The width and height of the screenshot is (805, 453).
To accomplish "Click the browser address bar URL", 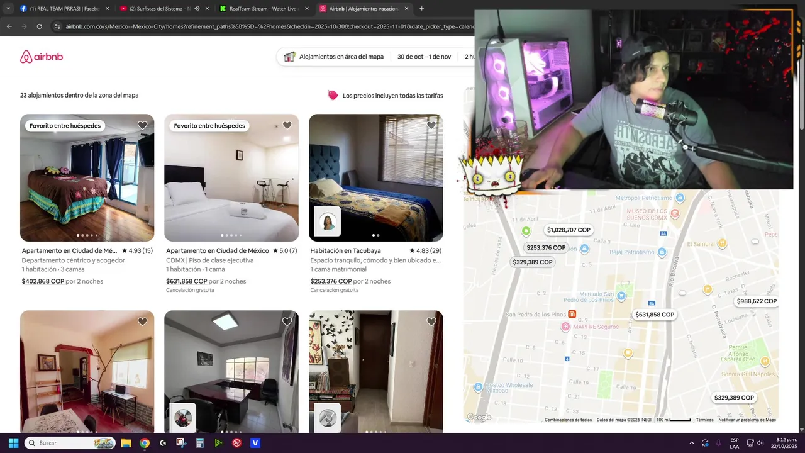I will (269, 26).
